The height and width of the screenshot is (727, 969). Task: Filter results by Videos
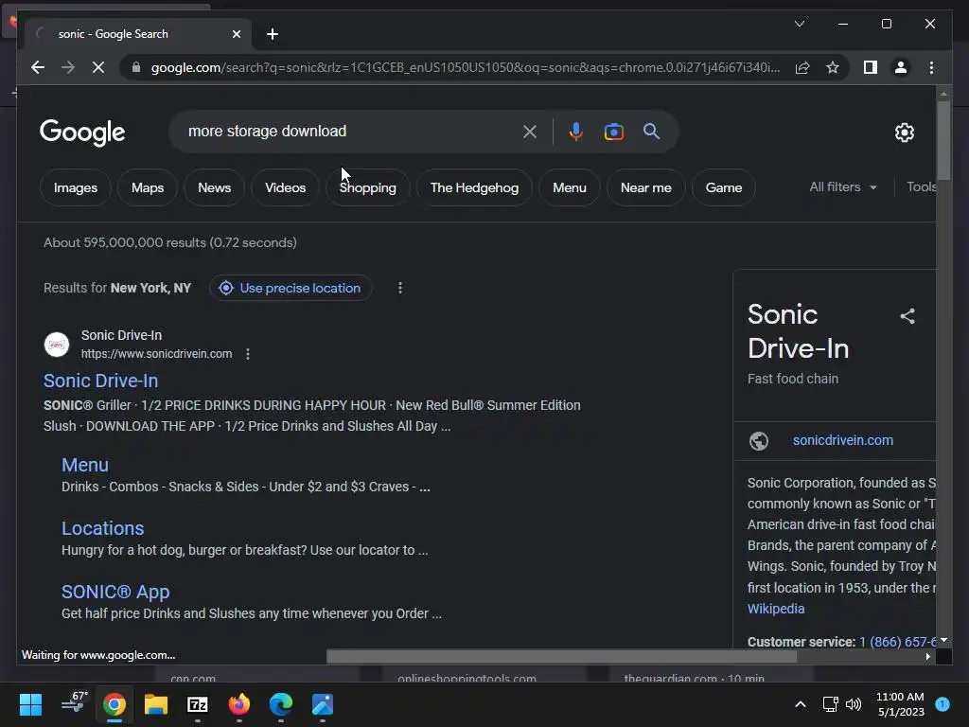coord(285,187)
